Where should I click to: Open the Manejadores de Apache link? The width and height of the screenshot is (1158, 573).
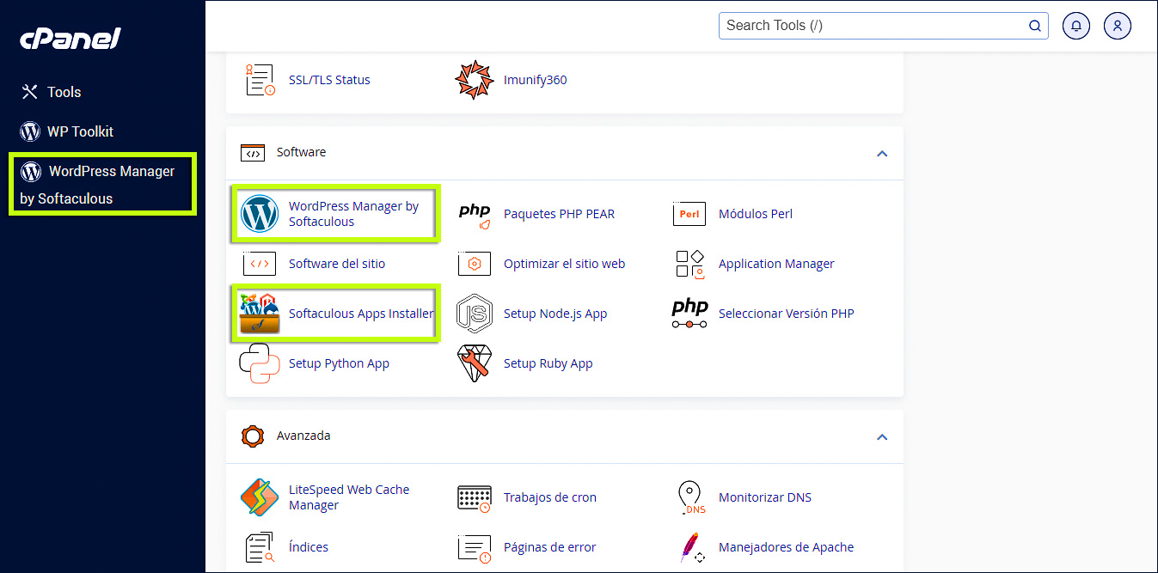click(x=787, y=547)
